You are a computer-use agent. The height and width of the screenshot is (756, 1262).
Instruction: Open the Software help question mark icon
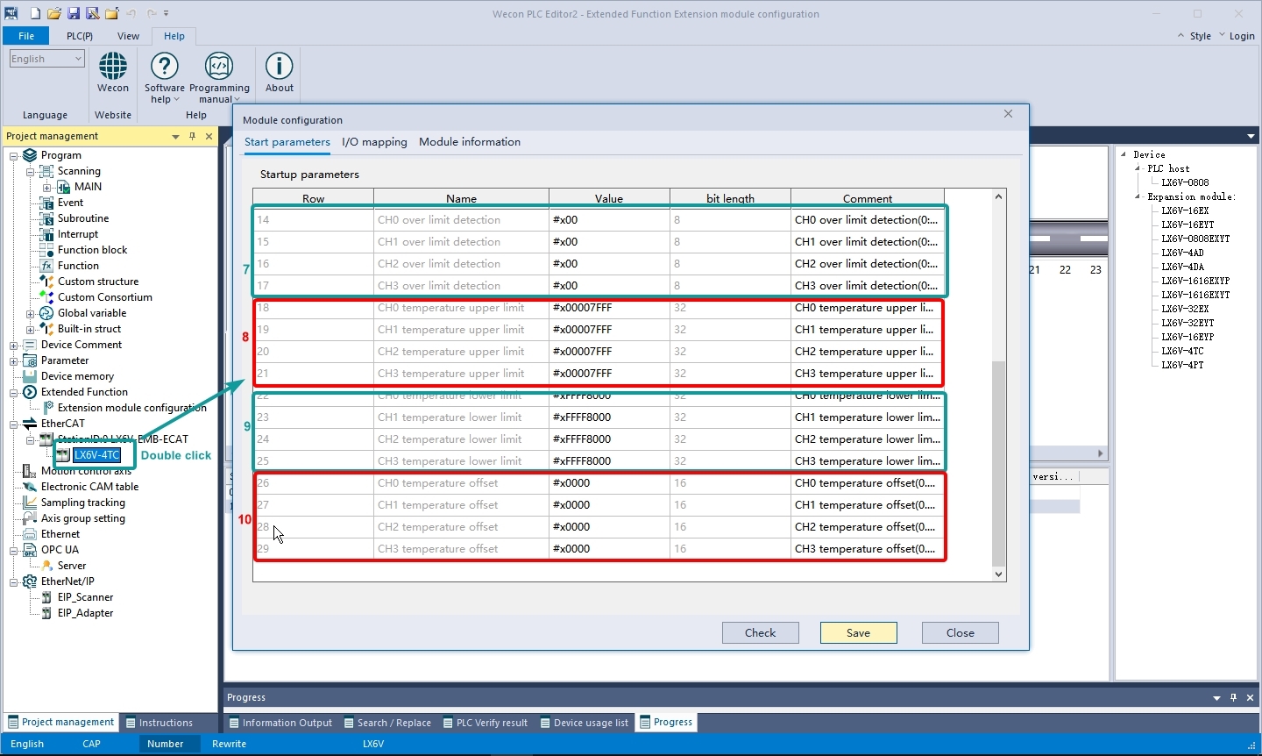pyautogui.click(x=165, y=67)
